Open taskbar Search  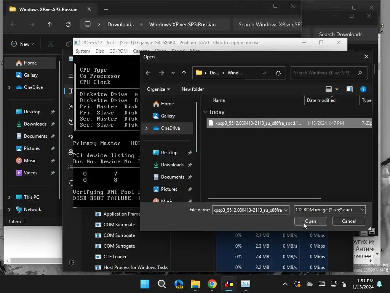click(x=162, y=284)
